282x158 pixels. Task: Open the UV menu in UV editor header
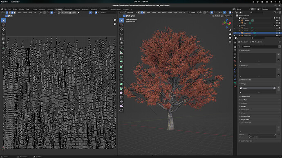(x=35, y=13)
